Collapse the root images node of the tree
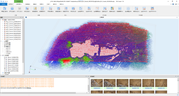The height and width of the screenshot is (96, 179). [1, 20]
